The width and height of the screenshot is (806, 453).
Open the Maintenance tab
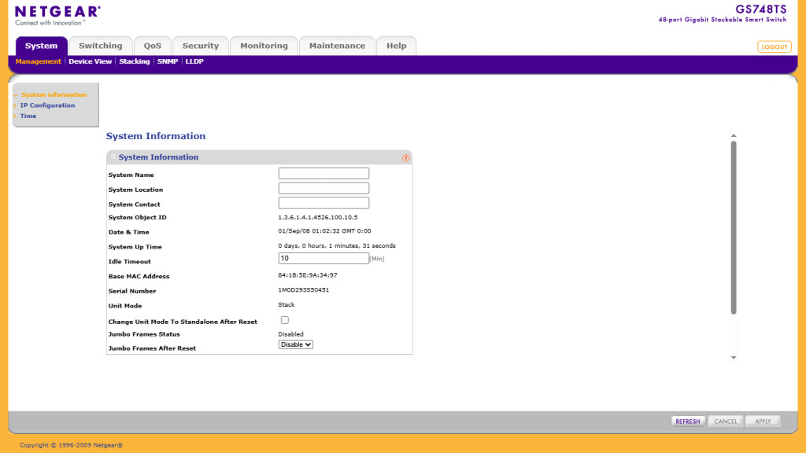[x=337, y=46]
